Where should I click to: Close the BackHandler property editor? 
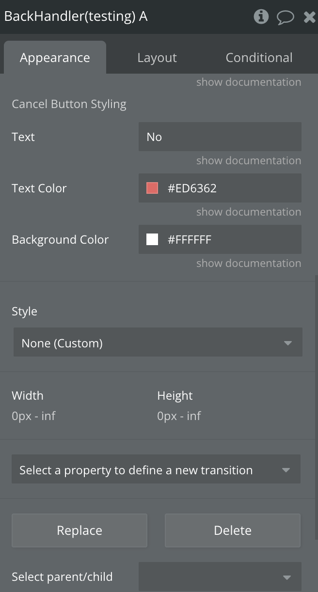[x=309, y=17]
